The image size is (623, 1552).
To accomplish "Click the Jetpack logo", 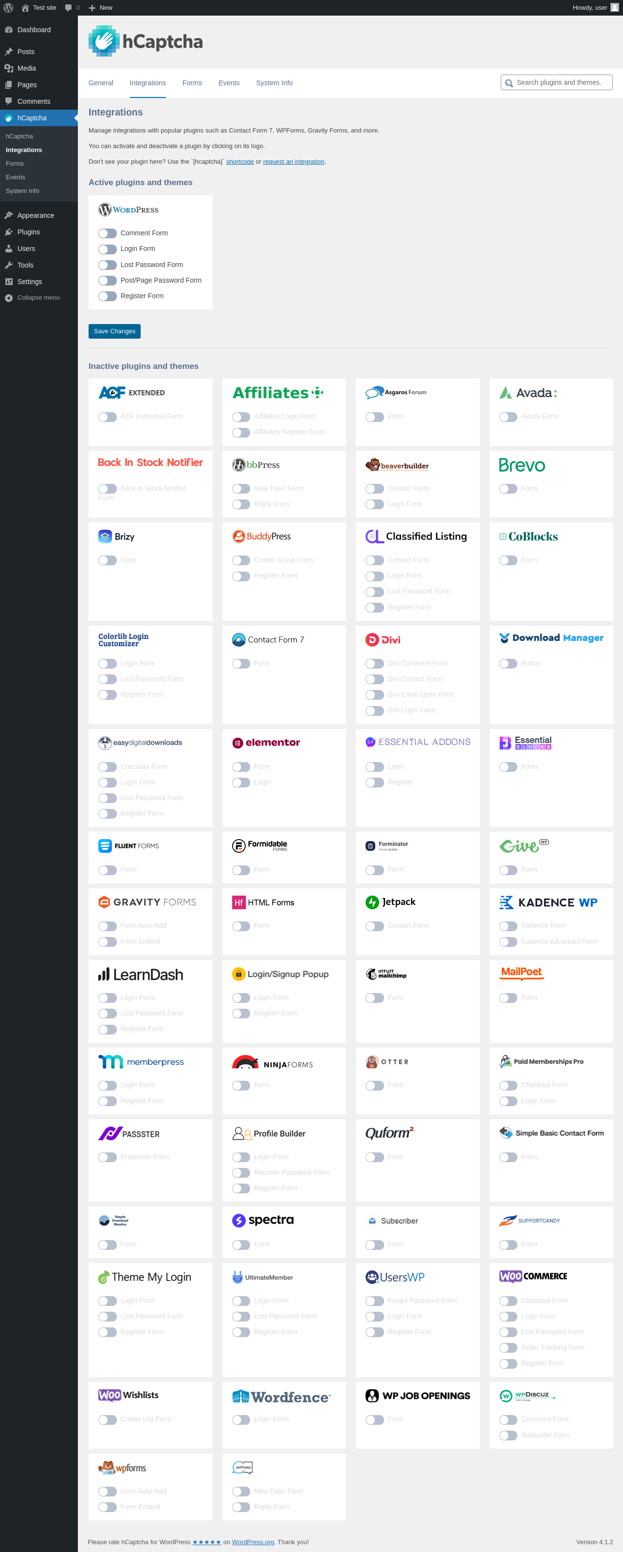I will (x=391, y=902).
